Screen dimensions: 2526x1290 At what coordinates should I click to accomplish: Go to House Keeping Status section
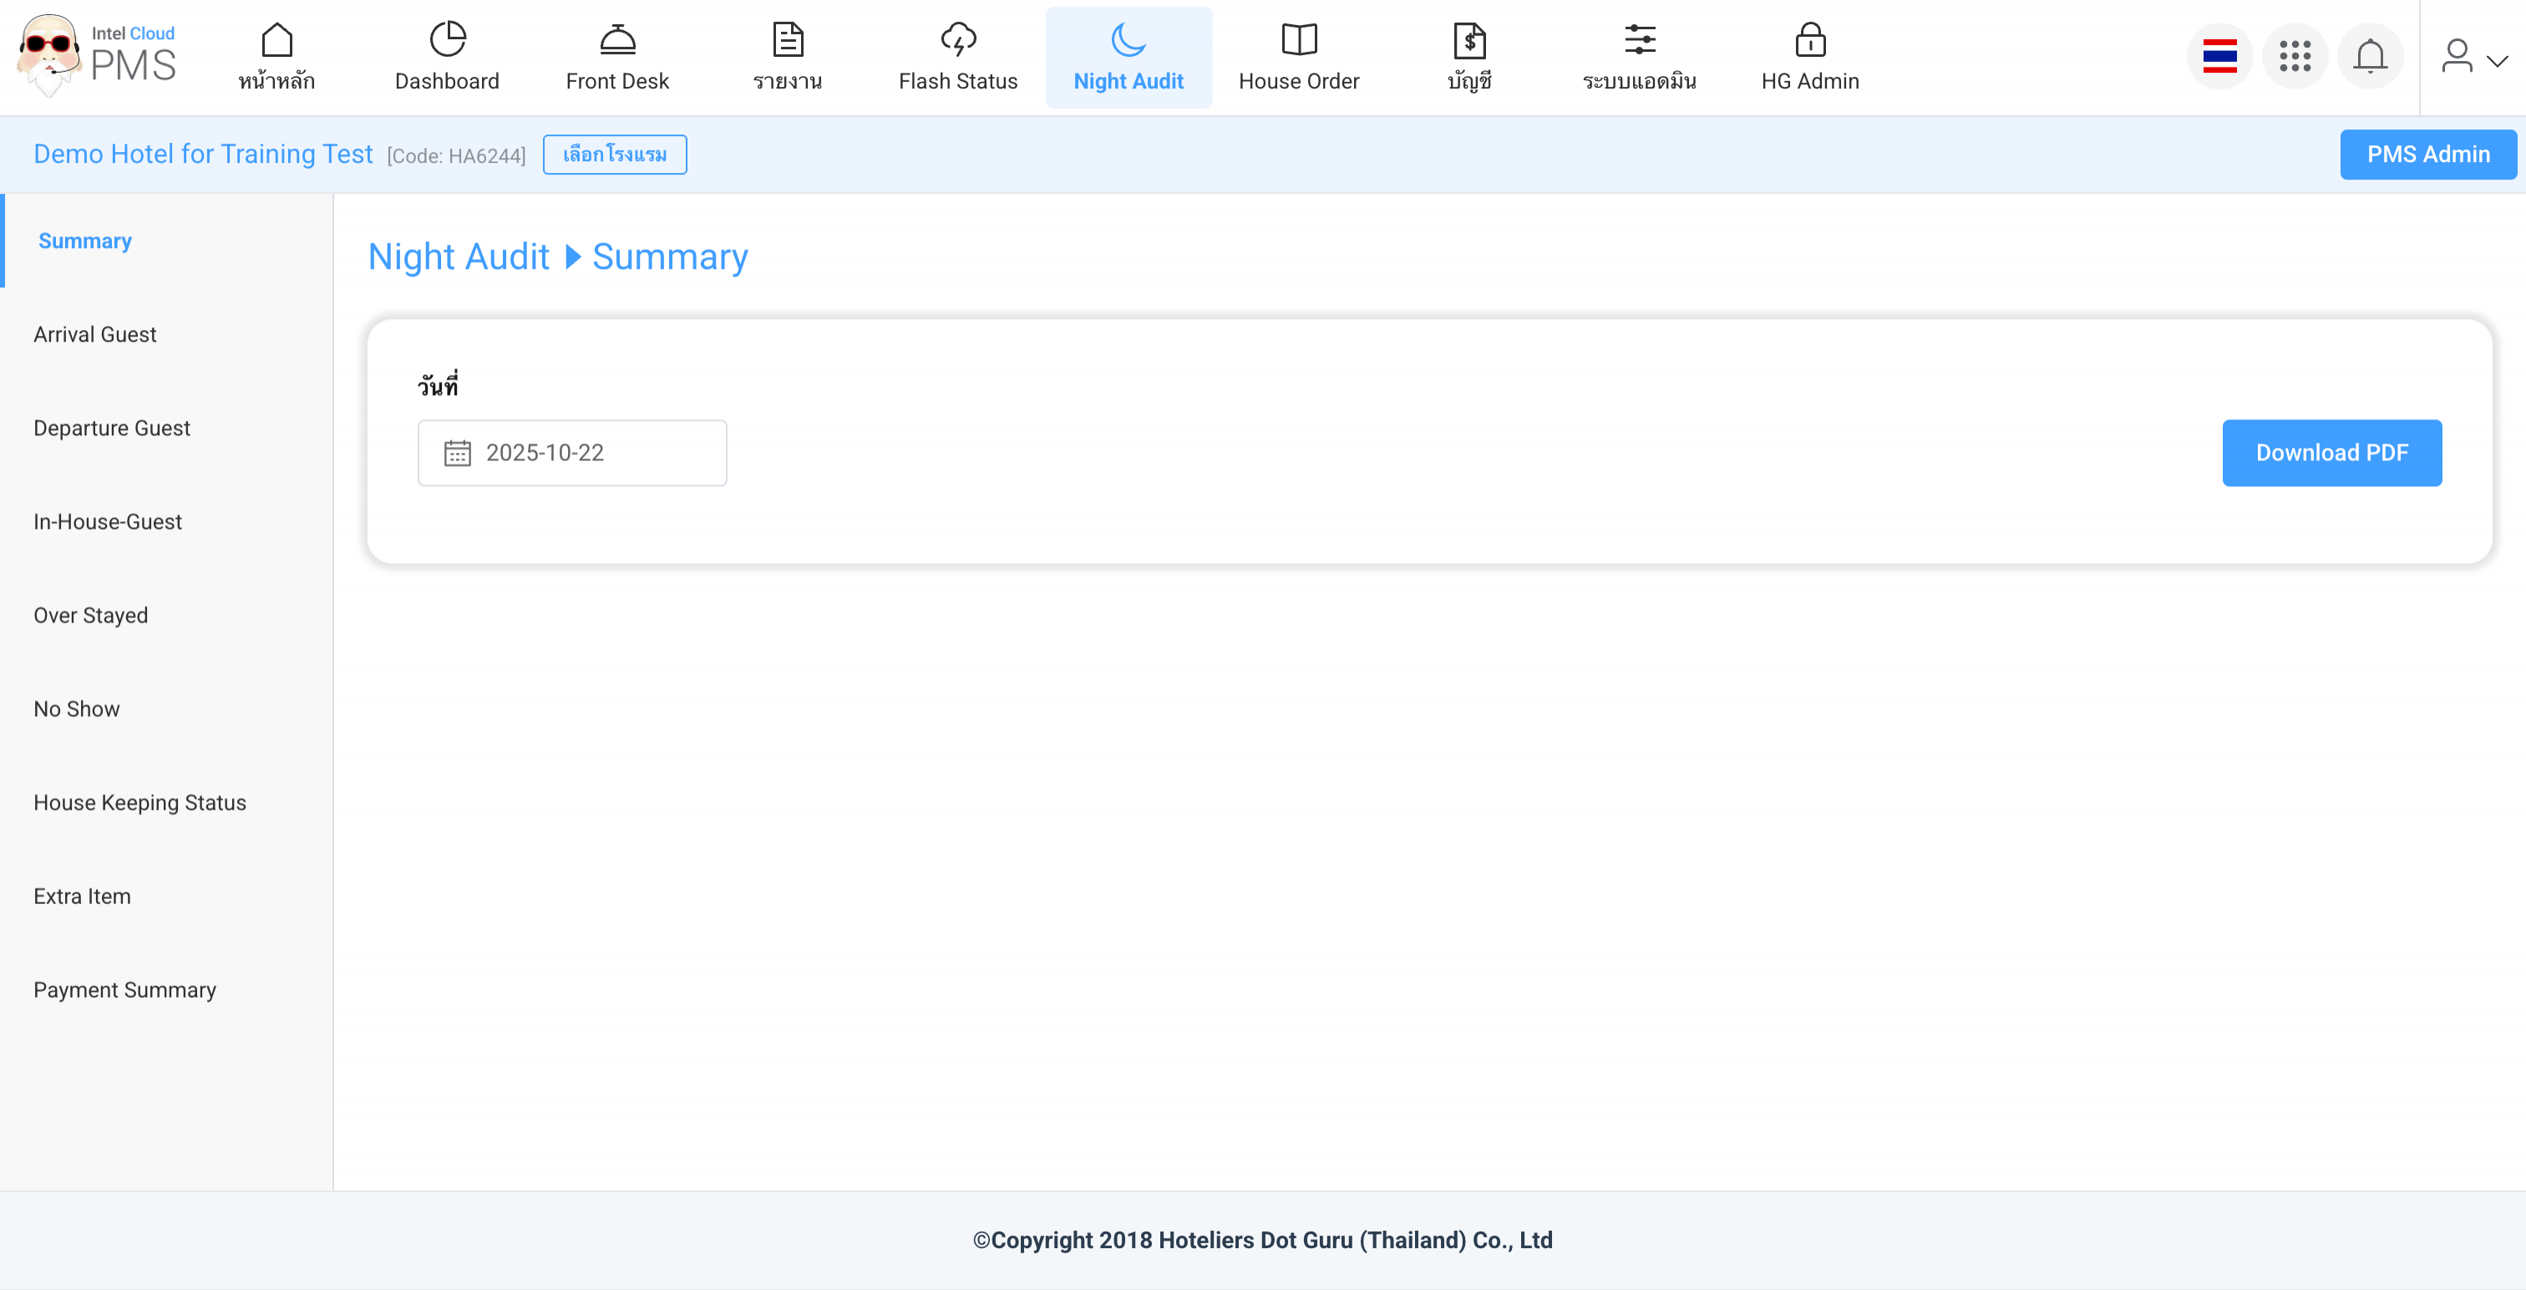(x=139, y=802)
